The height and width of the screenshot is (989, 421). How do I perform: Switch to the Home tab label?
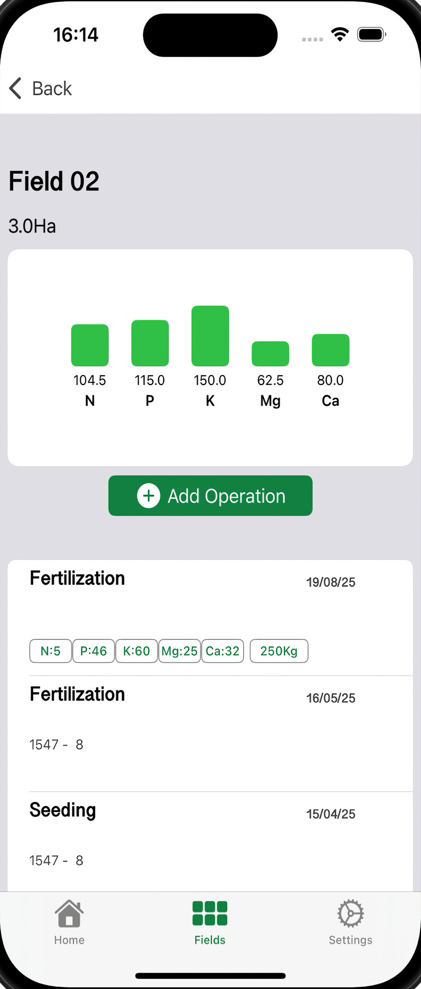tap(69, 940)
